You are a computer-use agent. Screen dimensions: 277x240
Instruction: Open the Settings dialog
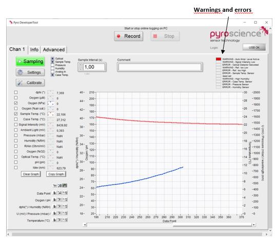click(x=30, y=72)
